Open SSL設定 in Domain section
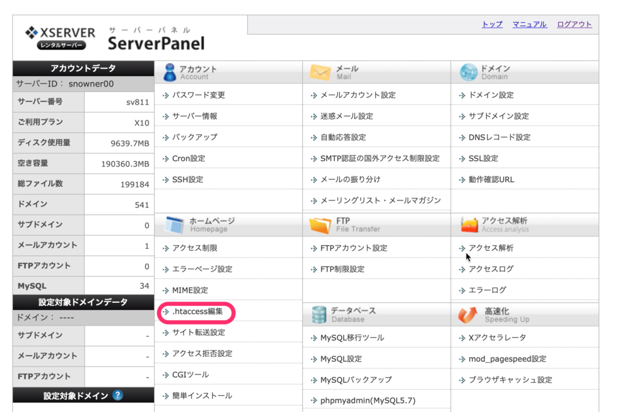 483,158
